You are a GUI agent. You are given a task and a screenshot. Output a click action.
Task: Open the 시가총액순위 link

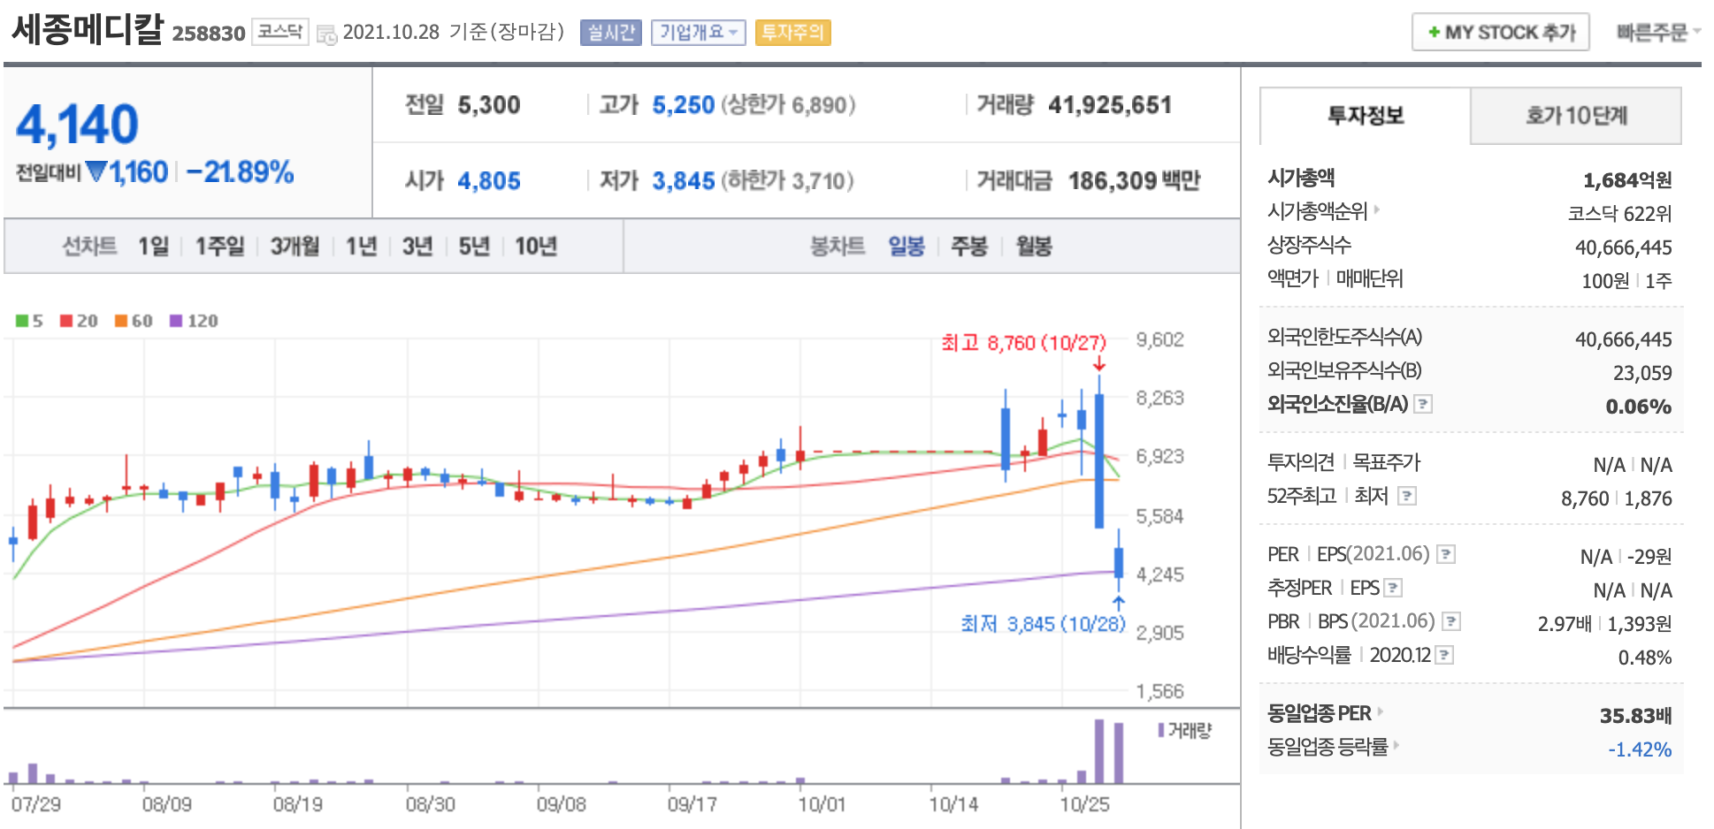[1317, 211]
